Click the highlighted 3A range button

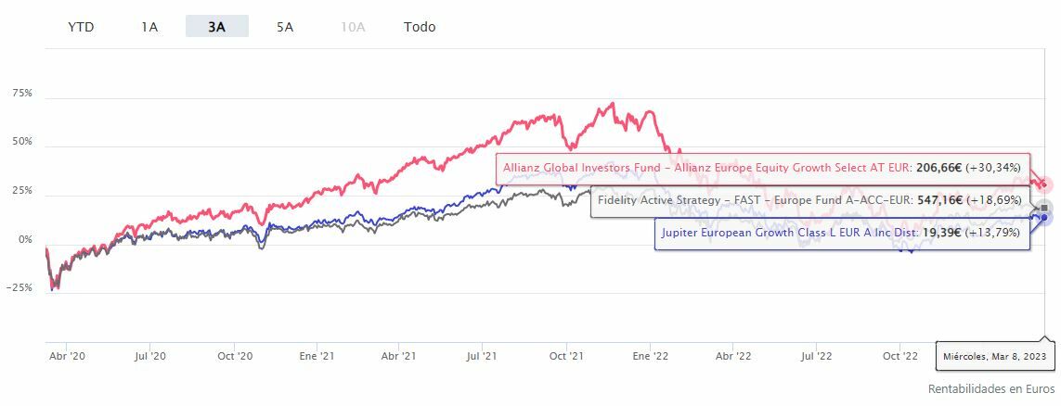(216, 27)
